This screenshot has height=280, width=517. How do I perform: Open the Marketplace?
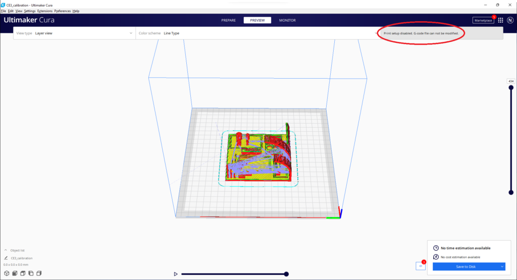pyautogui.click(x=483, y=20)
